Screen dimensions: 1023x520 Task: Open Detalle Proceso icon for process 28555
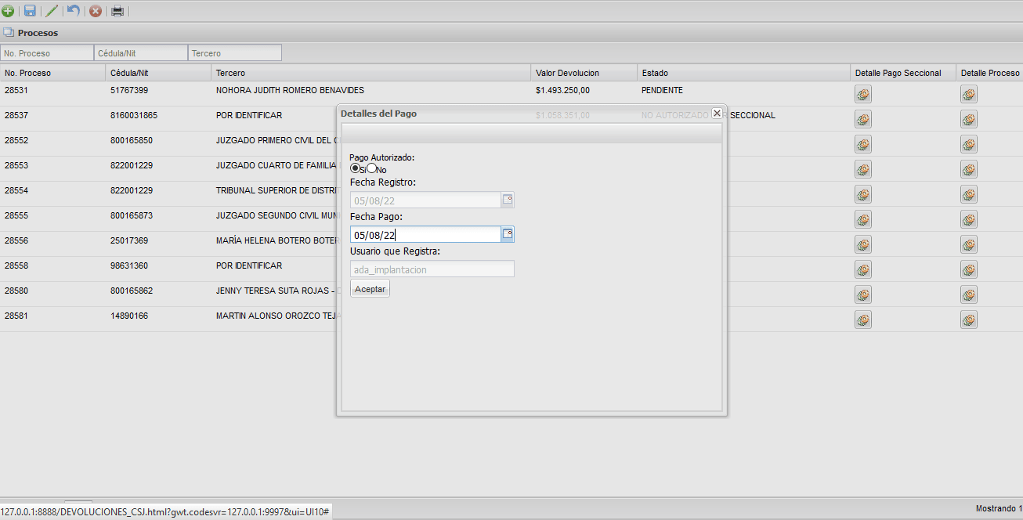[x=969, y=219]
